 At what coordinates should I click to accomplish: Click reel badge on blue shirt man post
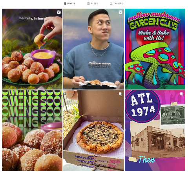(x=120, y=12)
